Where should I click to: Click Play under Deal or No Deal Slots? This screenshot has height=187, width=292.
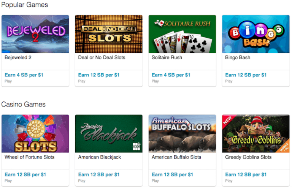click(x=82, y=81)
